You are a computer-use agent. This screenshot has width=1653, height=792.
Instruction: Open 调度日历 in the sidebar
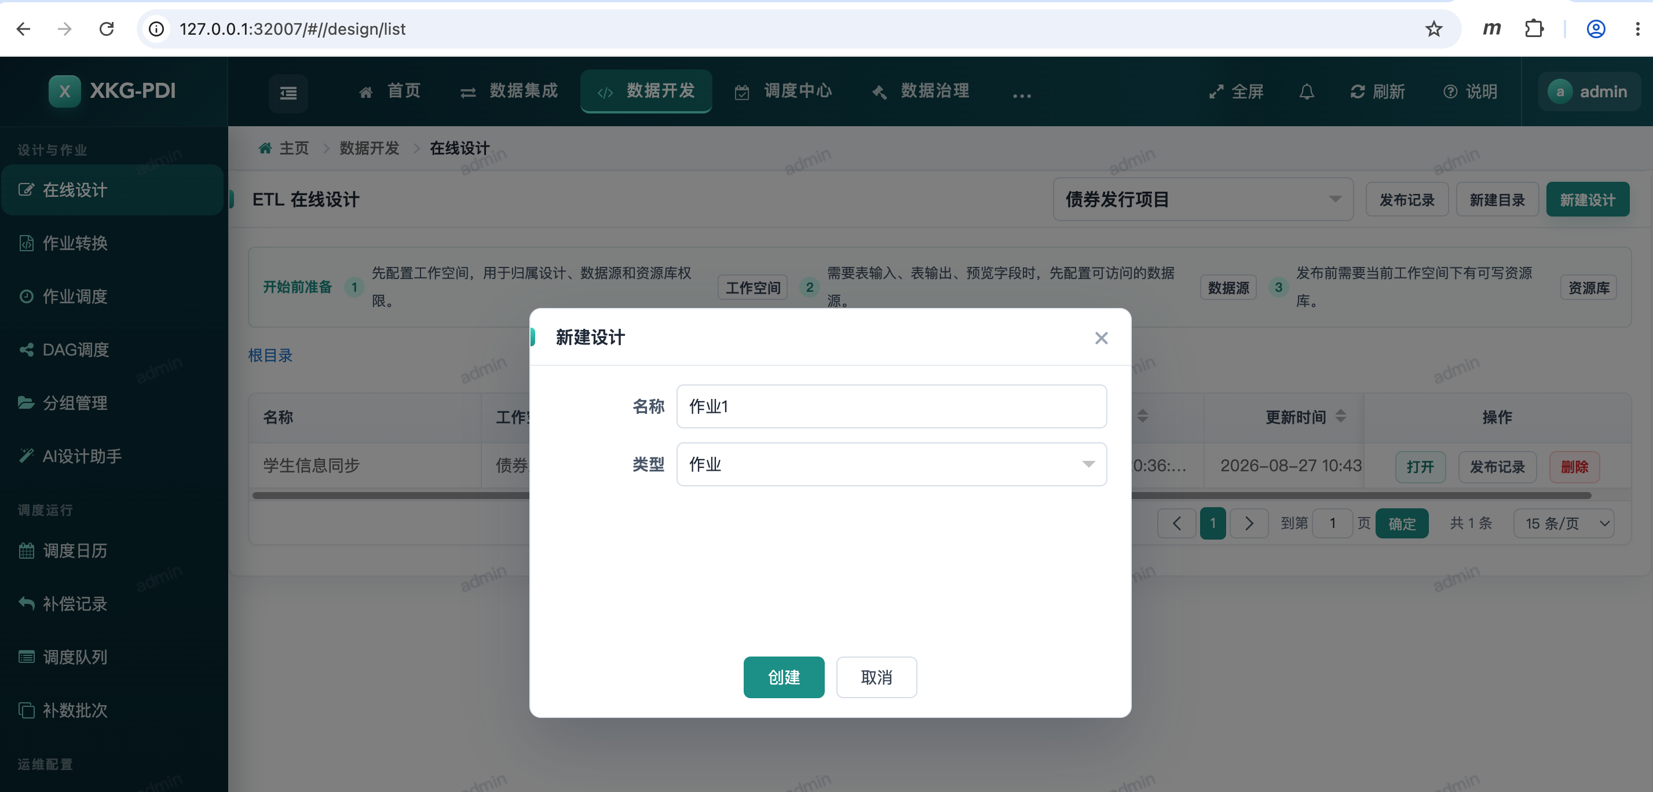click(x=112, y=550)
